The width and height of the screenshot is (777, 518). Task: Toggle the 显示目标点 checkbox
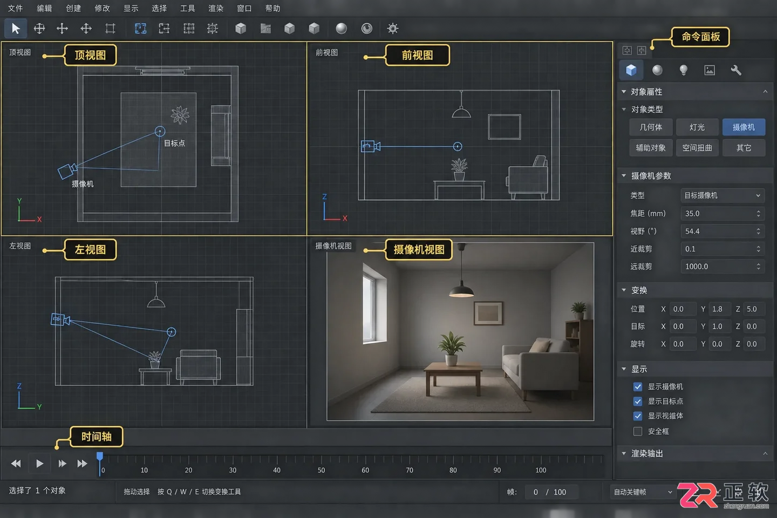[638, 401]
